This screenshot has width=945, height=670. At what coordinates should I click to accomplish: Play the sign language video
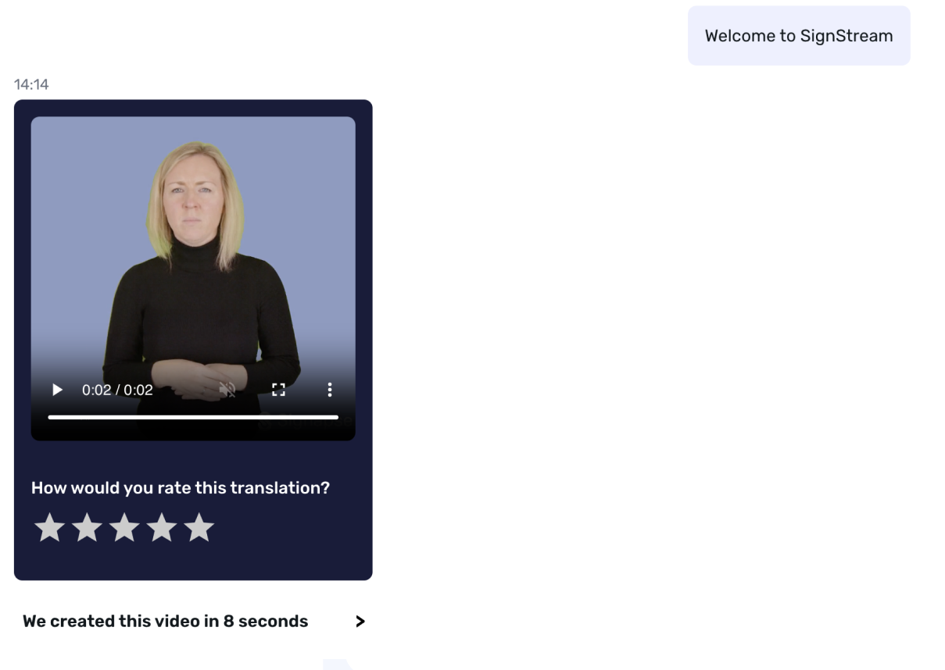(x=57, y=389)
